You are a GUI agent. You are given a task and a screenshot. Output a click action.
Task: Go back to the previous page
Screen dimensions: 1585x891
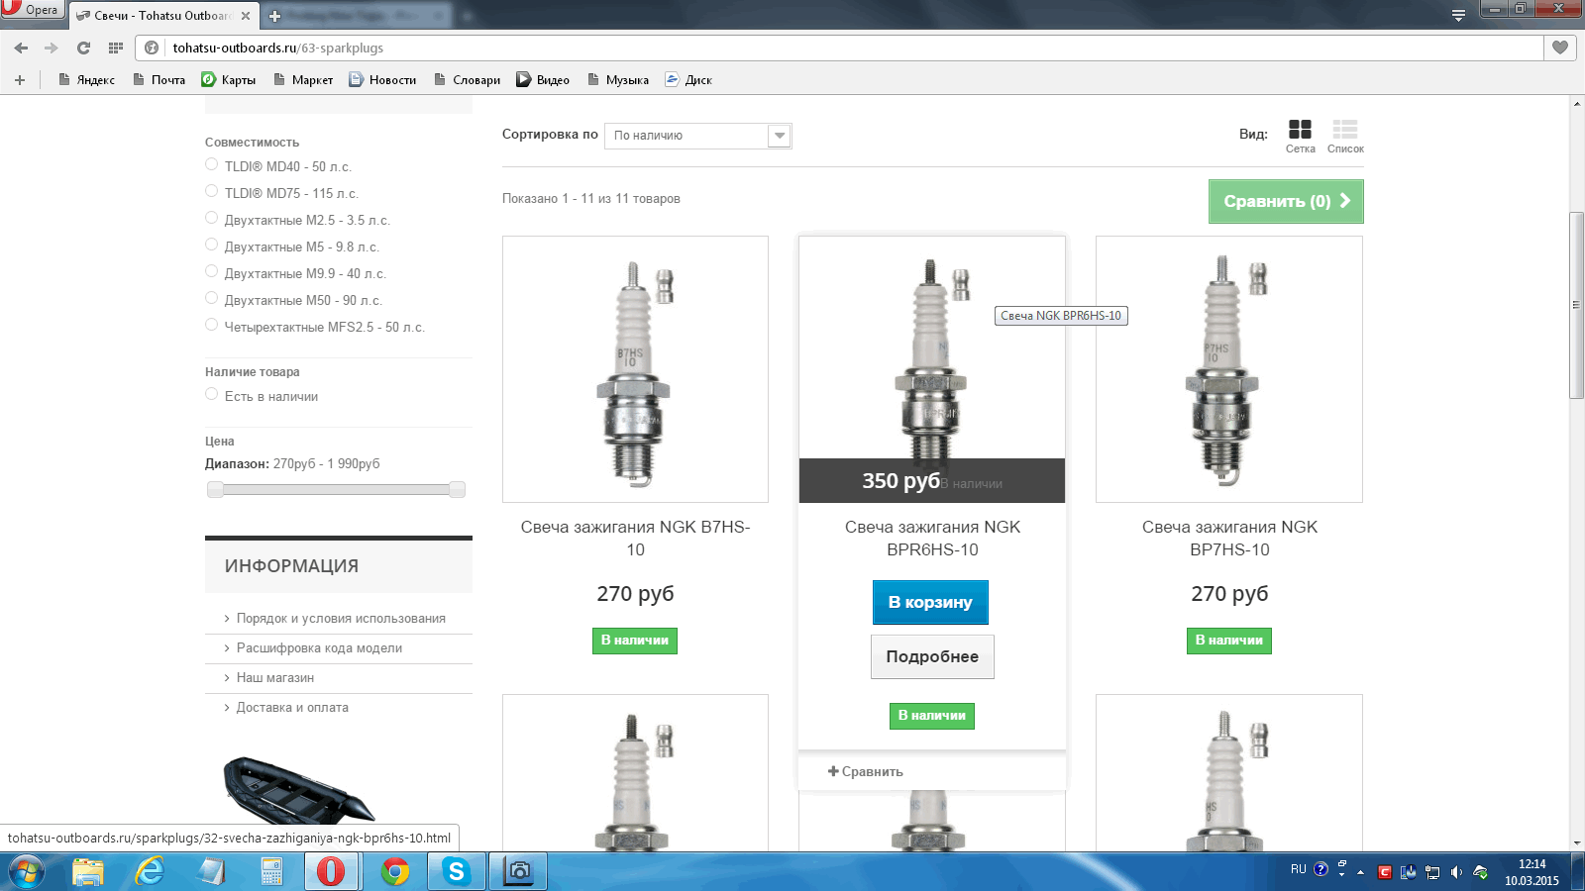(x=21, y=48)
